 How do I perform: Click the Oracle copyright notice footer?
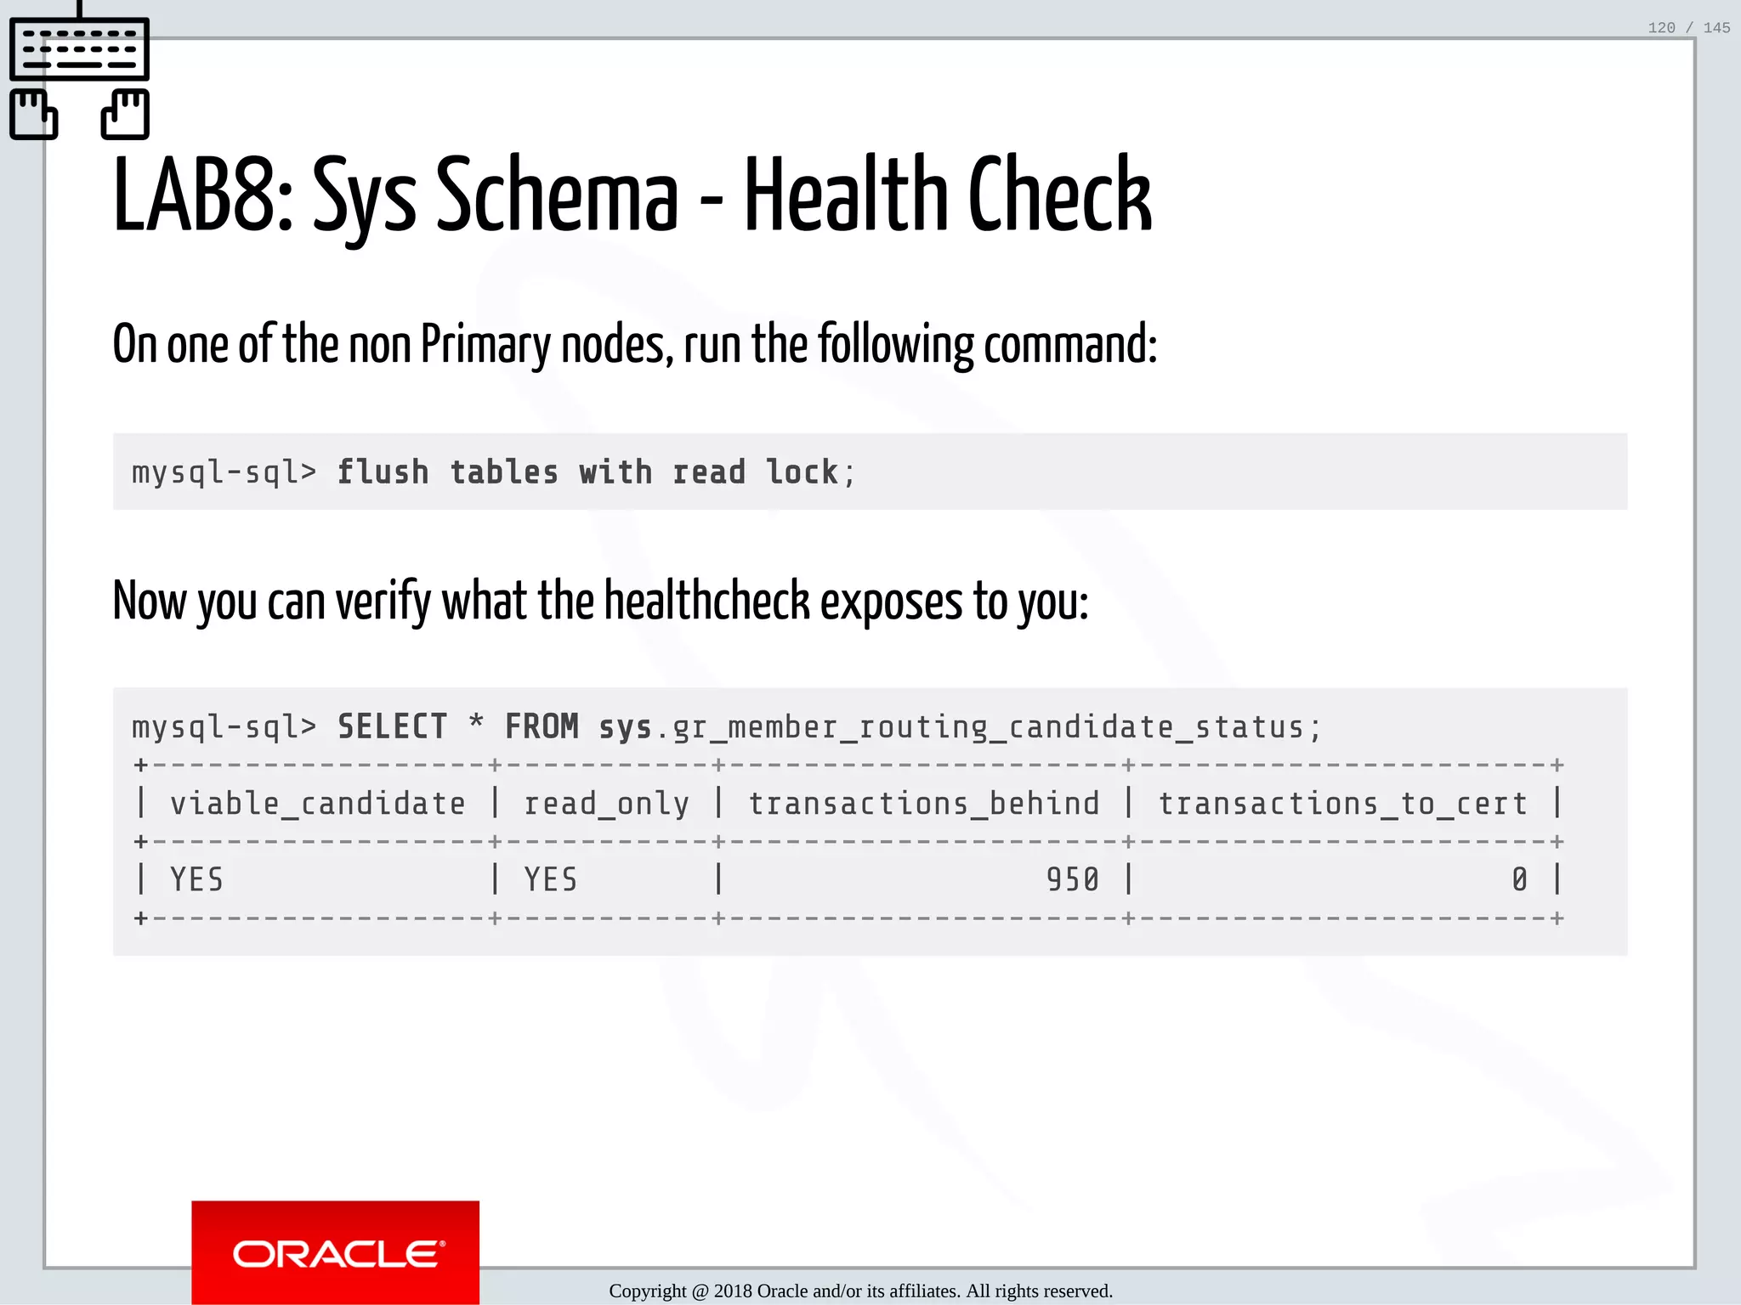pyautogui.click(x=860, y=1291)
